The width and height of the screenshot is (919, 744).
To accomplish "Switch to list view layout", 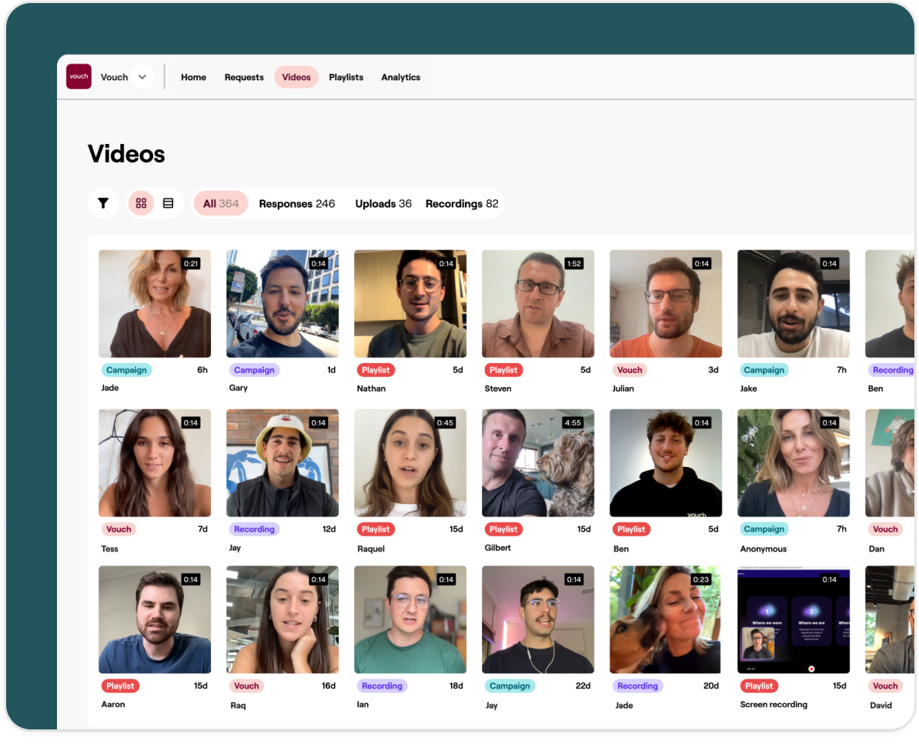I will pyautogui.click(x=168, y=203).
